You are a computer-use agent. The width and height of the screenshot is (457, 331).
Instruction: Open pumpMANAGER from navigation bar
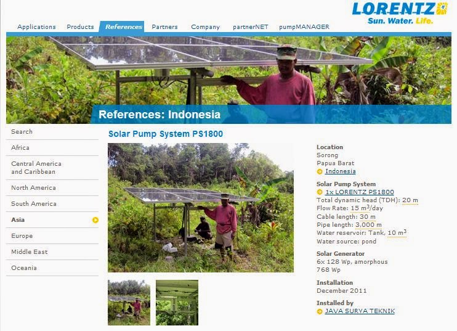pyautogui.click(x=304, y=27)
